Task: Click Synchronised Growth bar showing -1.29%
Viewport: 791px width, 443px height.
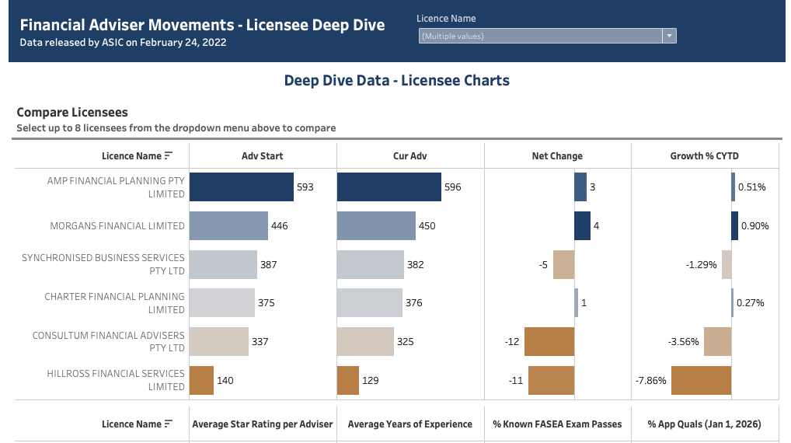Action: 727,264
